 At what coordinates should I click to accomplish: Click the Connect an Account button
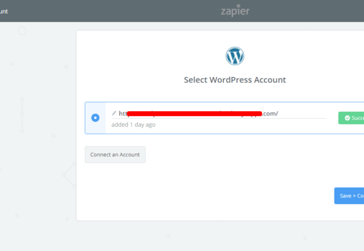tap(115, 154)
